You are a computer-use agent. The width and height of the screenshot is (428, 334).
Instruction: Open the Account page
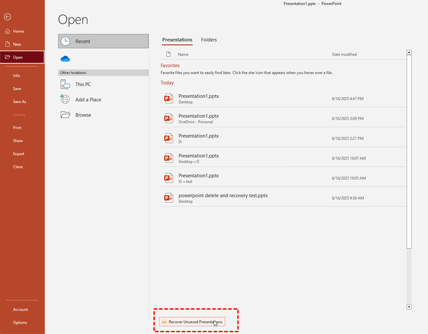click(20, 310)
